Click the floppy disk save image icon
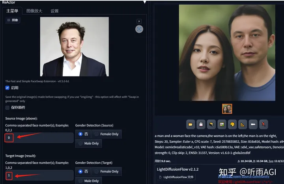The image size is (284, 184). click(201, 125)
